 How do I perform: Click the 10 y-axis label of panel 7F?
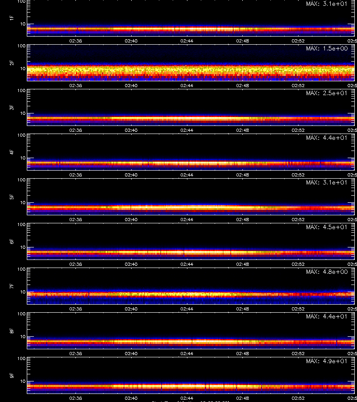[23, 292]
